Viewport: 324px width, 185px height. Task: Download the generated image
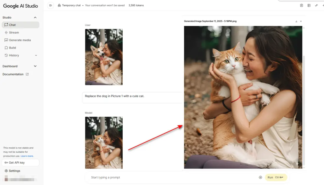[296, 21]
